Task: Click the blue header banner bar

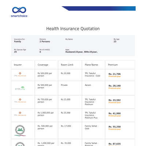Action: [99, 8]
